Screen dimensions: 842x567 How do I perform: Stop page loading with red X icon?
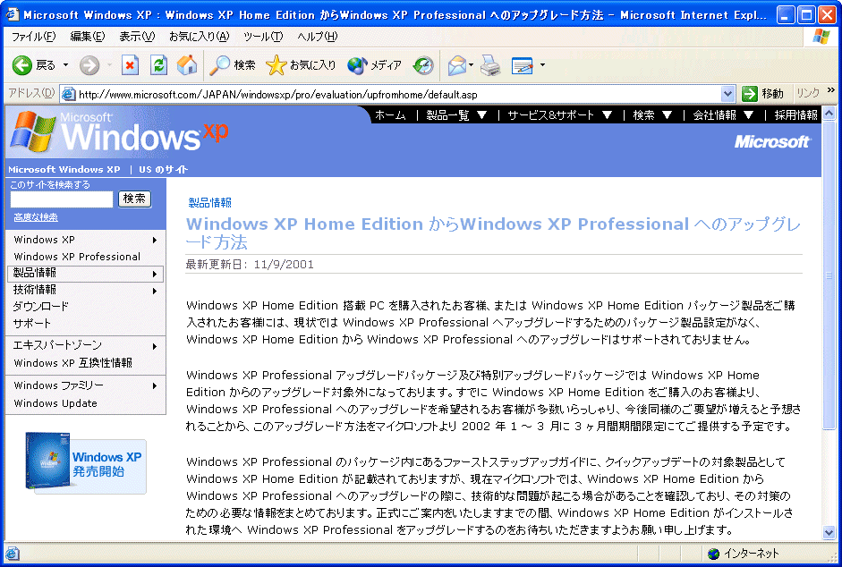click(x=130, y=65)
